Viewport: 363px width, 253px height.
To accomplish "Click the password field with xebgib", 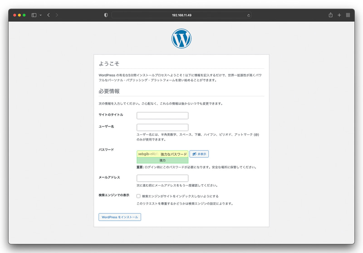I will [162, 154].
